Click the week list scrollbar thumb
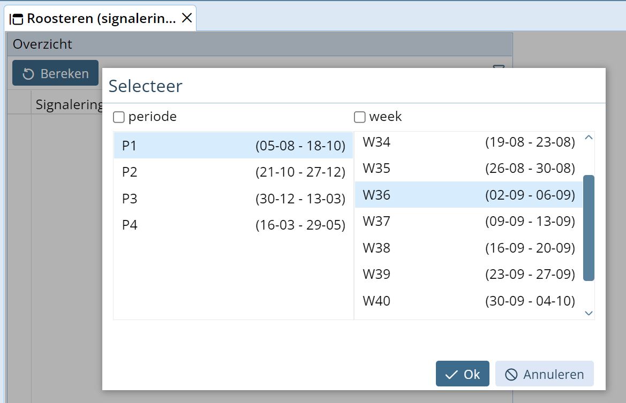The width and height of the screenshot is (626, 403). (589, 228)
